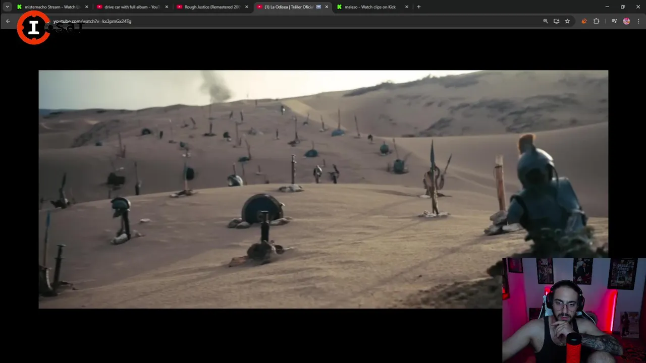Open the page zoom magnifier icon
The width and height of the screenshot is (646, 363).
pos(545,21)
